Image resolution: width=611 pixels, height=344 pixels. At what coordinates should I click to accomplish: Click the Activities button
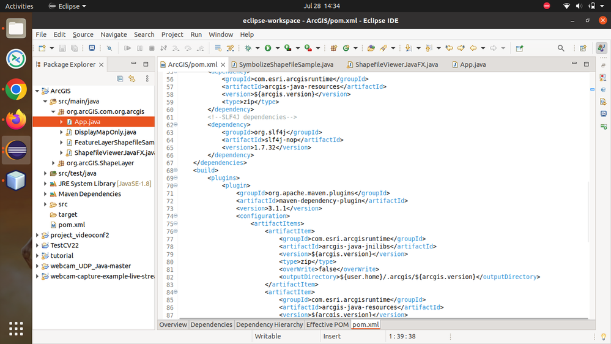coord(19,6)
